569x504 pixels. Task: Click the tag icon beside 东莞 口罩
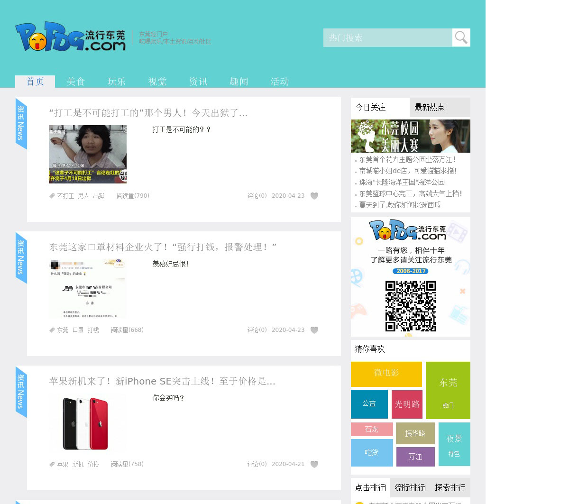[52, 330]
